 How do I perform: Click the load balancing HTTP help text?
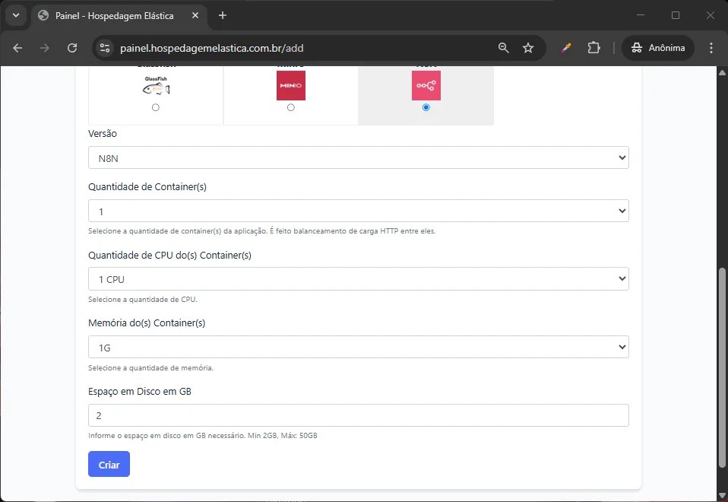pyautogui.click(x=262, y=231)
